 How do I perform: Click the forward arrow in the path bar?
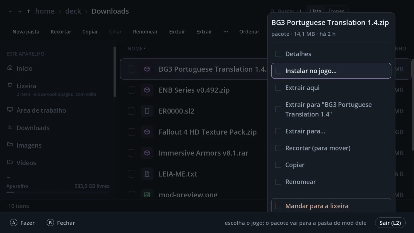pyautogui.click(x=20, y=12)
